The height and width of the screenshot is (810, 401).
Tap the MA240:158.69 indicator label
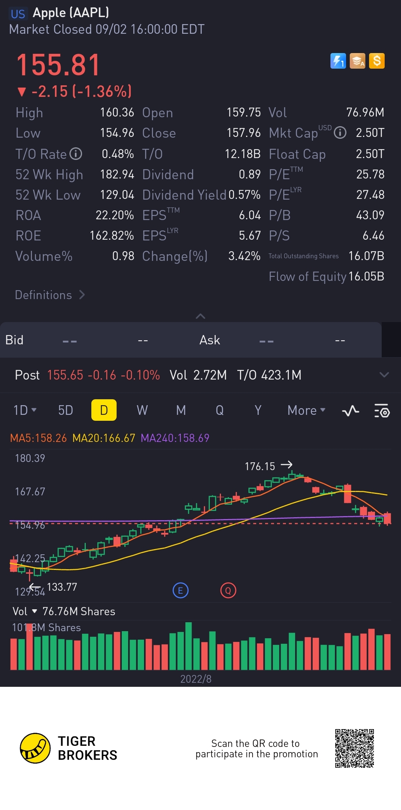click(x=175, y=438)
